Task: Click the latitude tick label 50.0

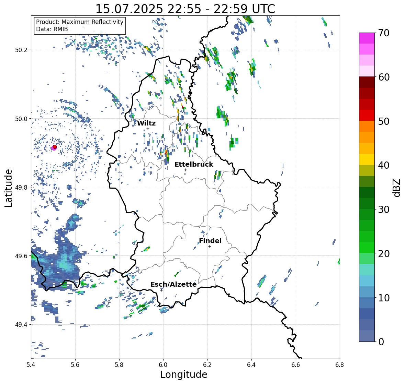Action: pyautogui.click(x=21, y=119)
